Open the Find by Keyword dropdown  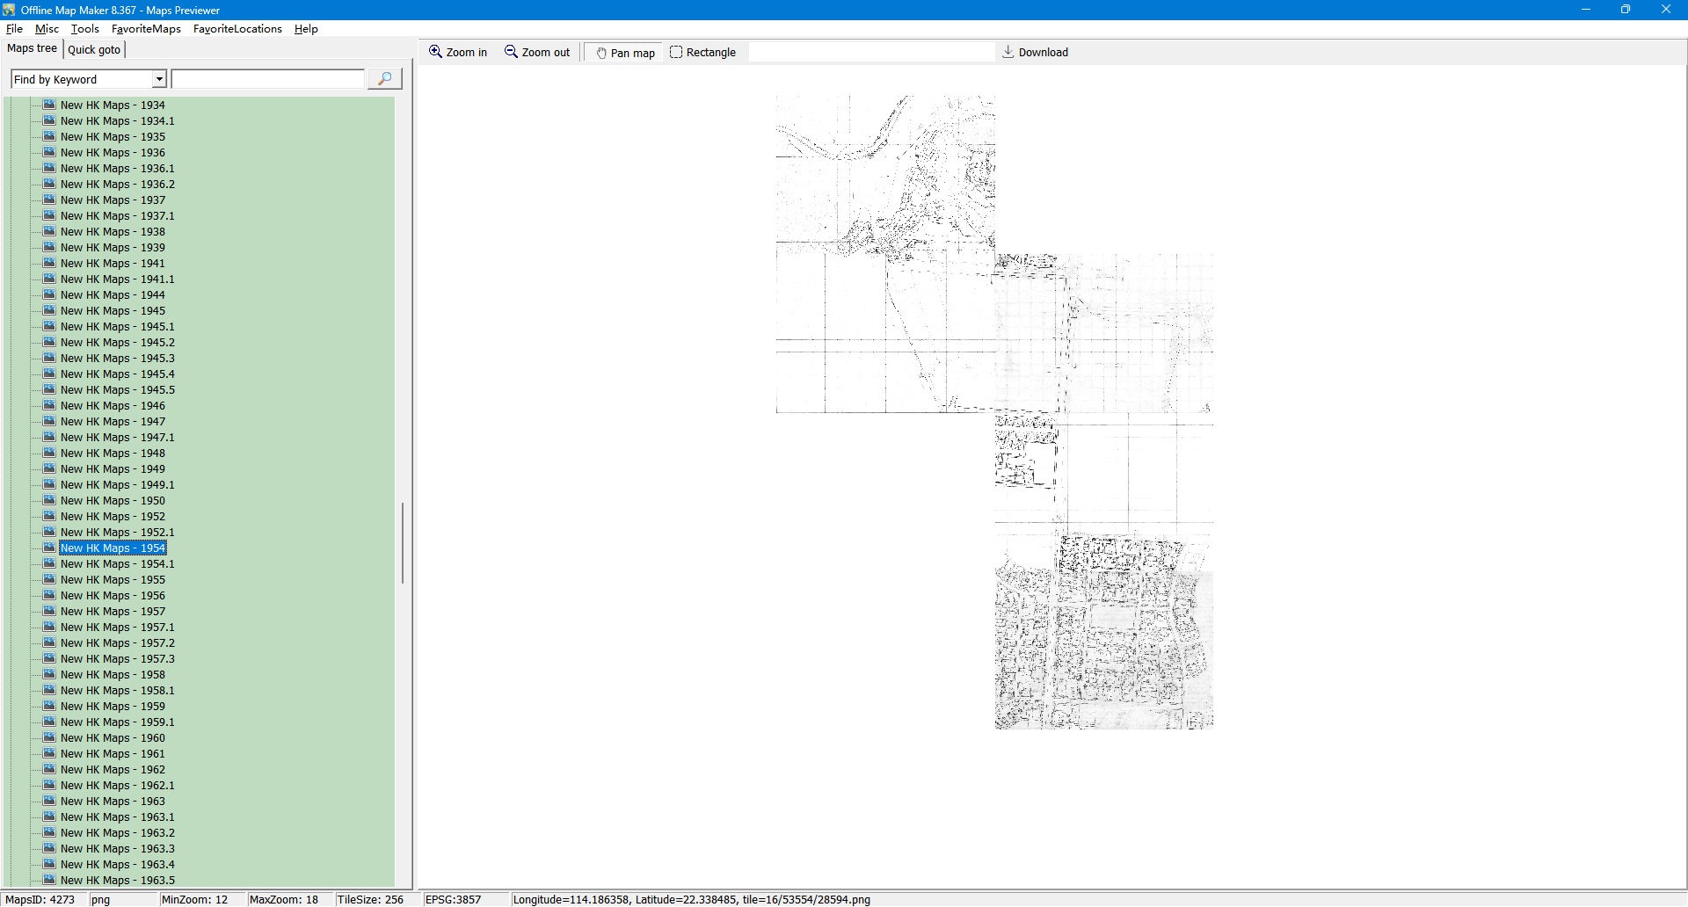[159, 80]
